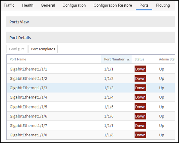Click the Port Number sort arrow
This screenshot has width=179, height=143.
point(128,59)
